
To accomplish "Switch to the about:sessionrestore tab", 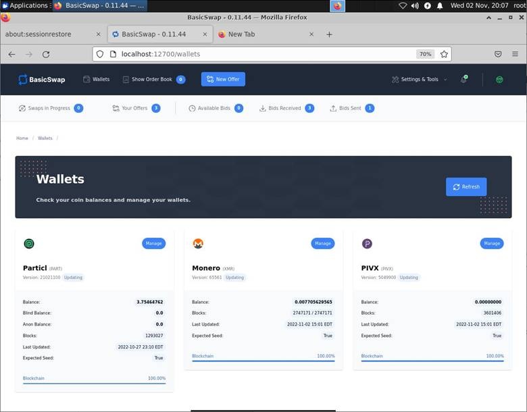I will click(53, 34).
